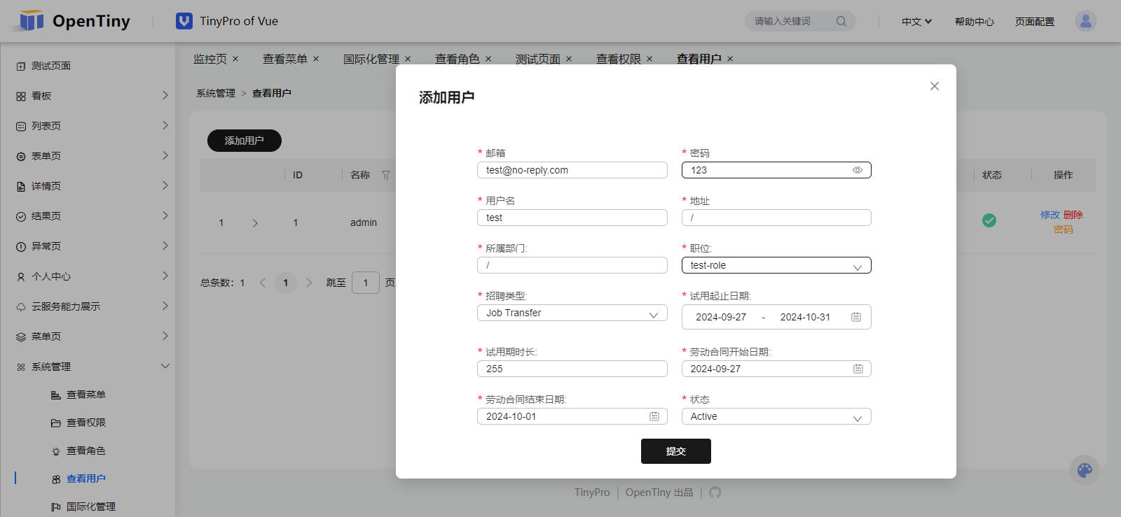Close the 添加用户 dialog
Viewport: 1121px width, 517px height.
coord(935,86)
